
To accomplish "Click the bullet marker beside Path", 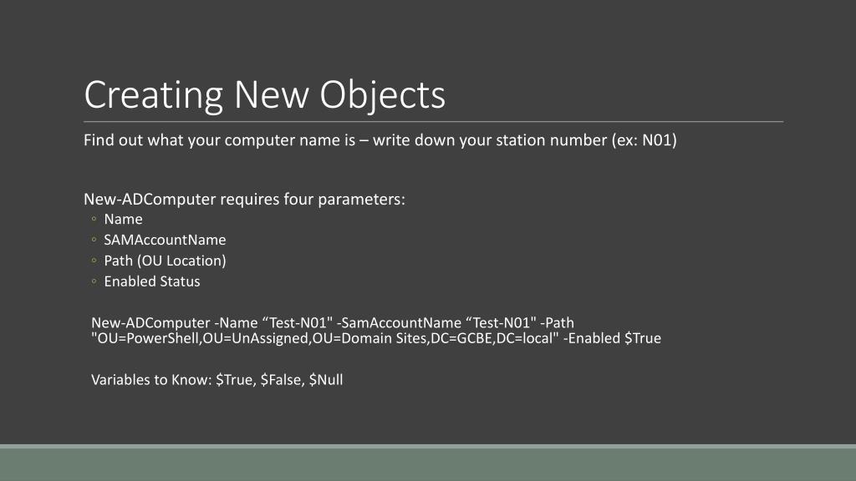I will pyautogui.click(x=94, y=261).
